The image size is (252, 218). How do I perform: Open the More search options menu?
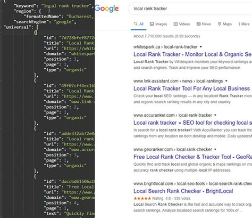click(244, 24)
